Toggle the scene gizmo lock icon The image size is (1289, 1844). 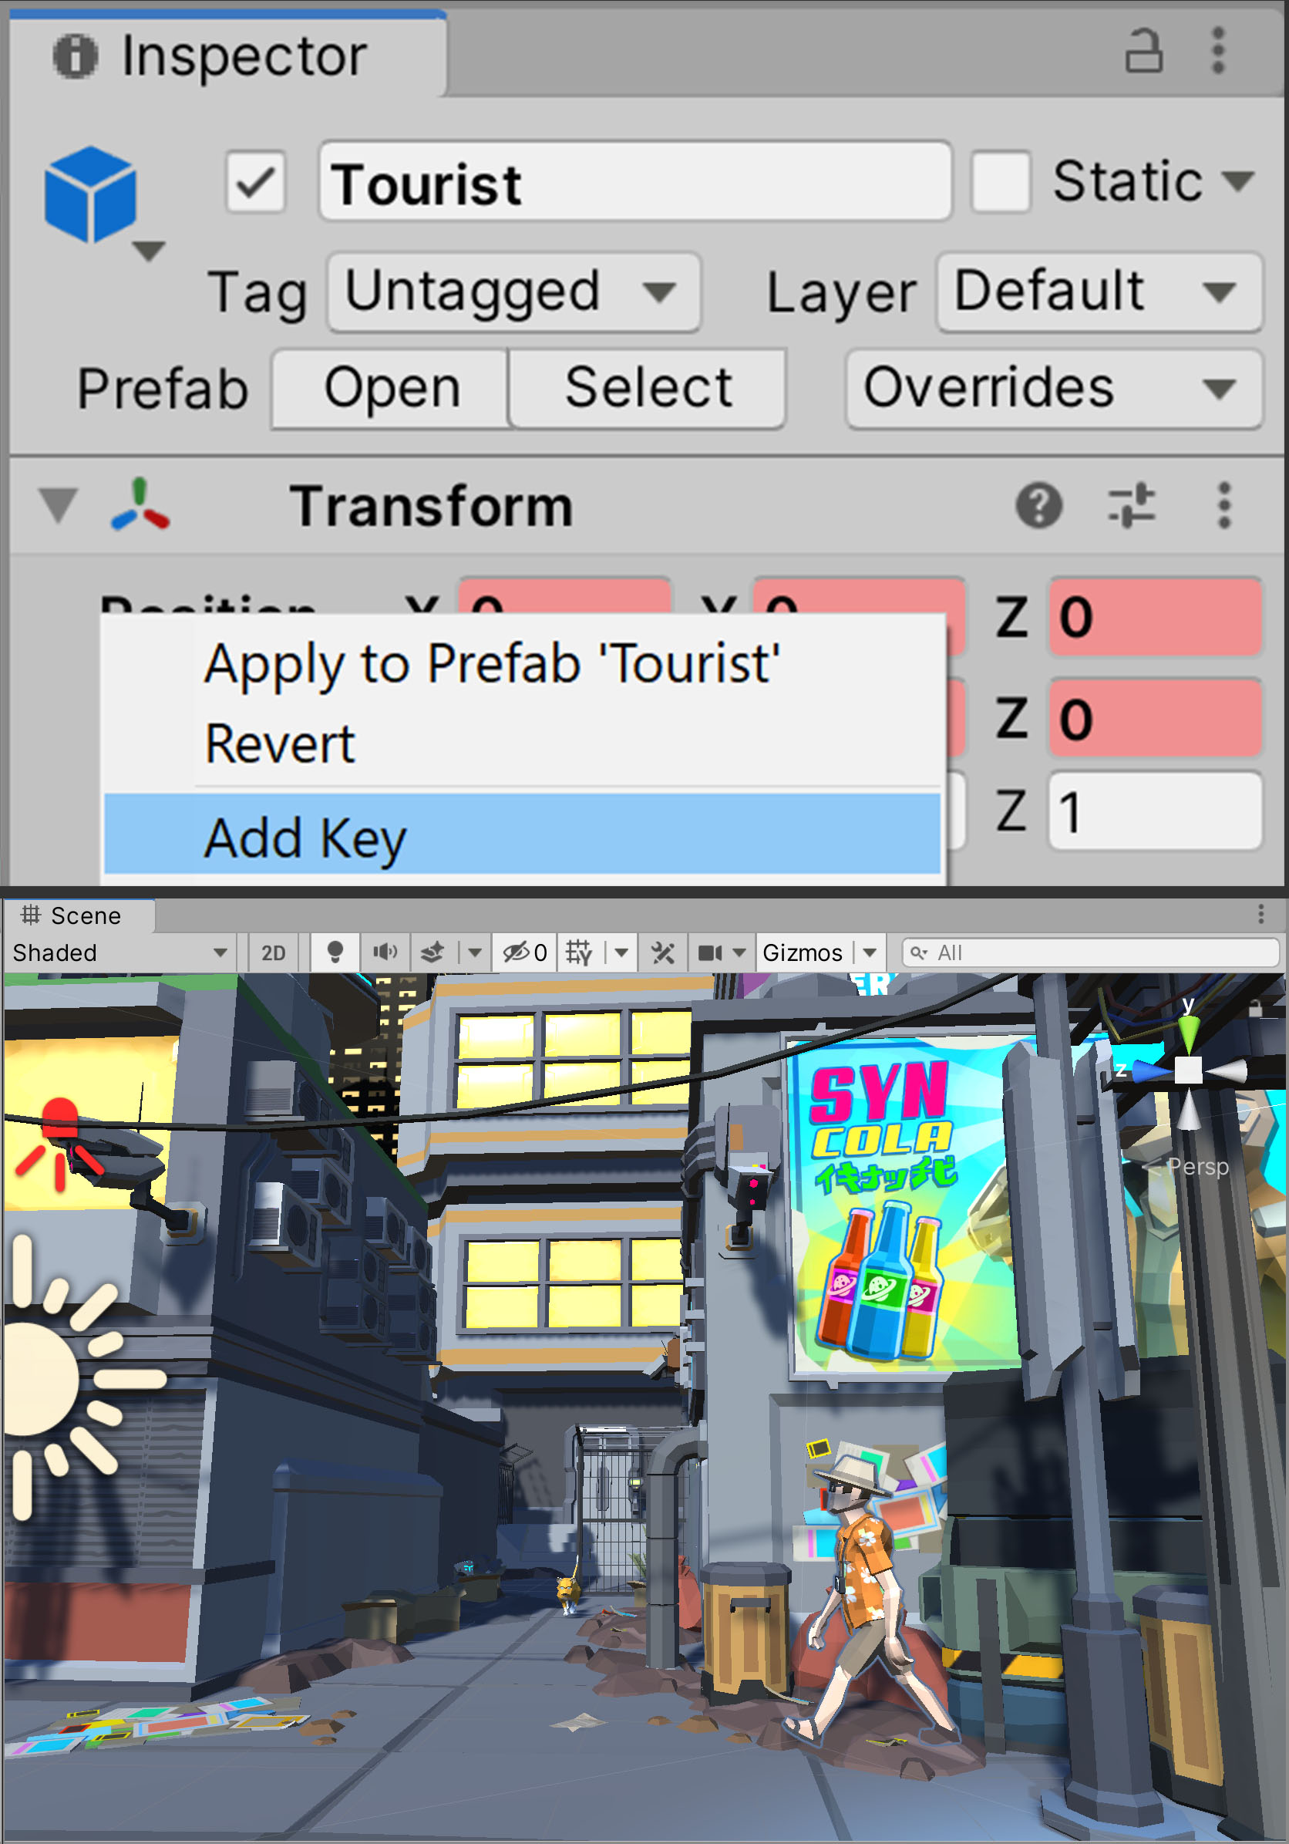point(1256,1009)
